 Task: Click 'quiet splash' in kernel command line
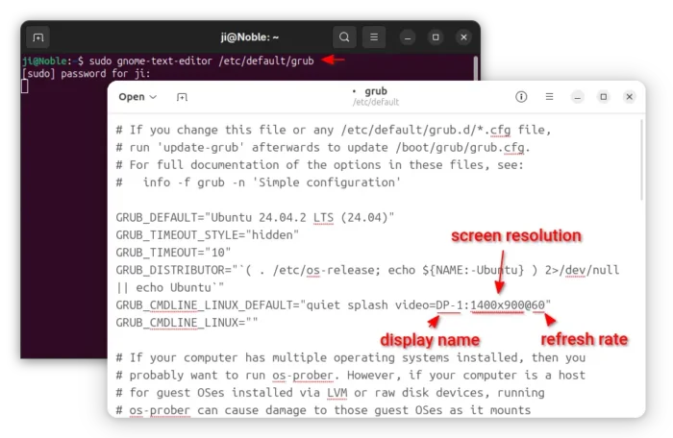[347, 305]
